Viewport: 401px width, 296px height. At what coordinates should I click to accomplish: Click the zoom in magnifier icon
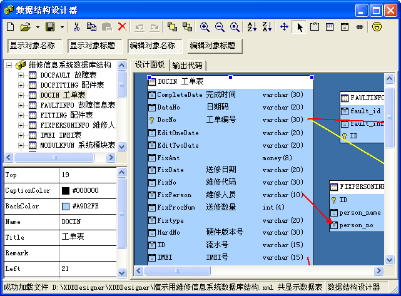pos(205,27)
